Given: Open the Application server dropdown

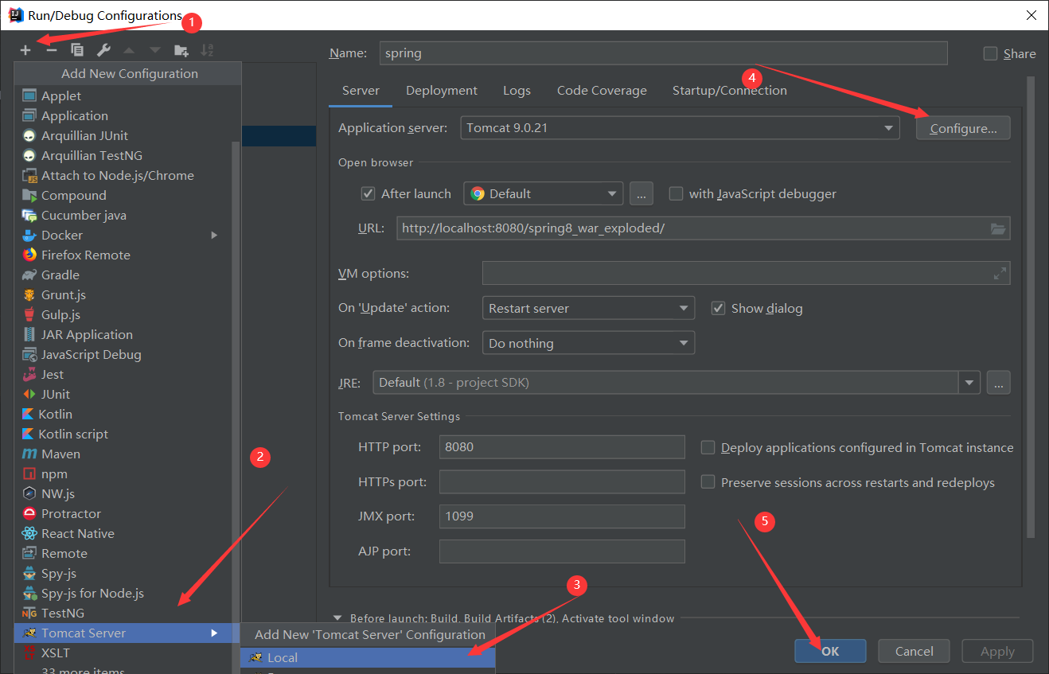Looking at the screenshot, I should [x=680, y=128].
